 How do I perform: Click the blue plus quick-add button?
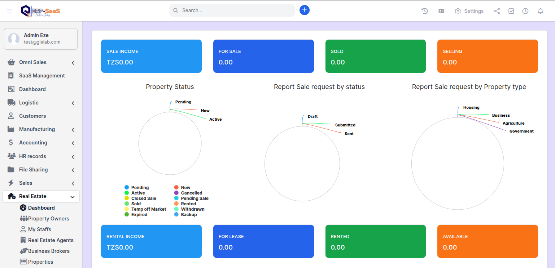click(x=304, y=10)
